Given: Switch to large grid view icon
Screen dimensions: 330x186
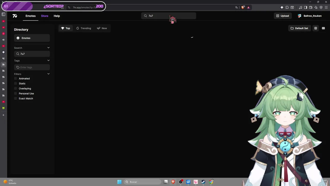Looking at the screenshot, I should click(x=316, y=28).
